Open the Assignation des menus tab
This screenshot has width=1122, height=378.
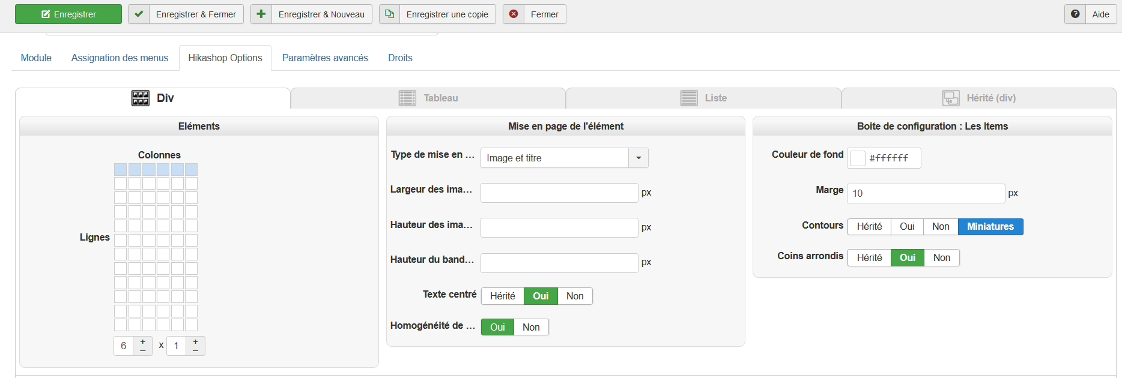(x=120, y=58)
